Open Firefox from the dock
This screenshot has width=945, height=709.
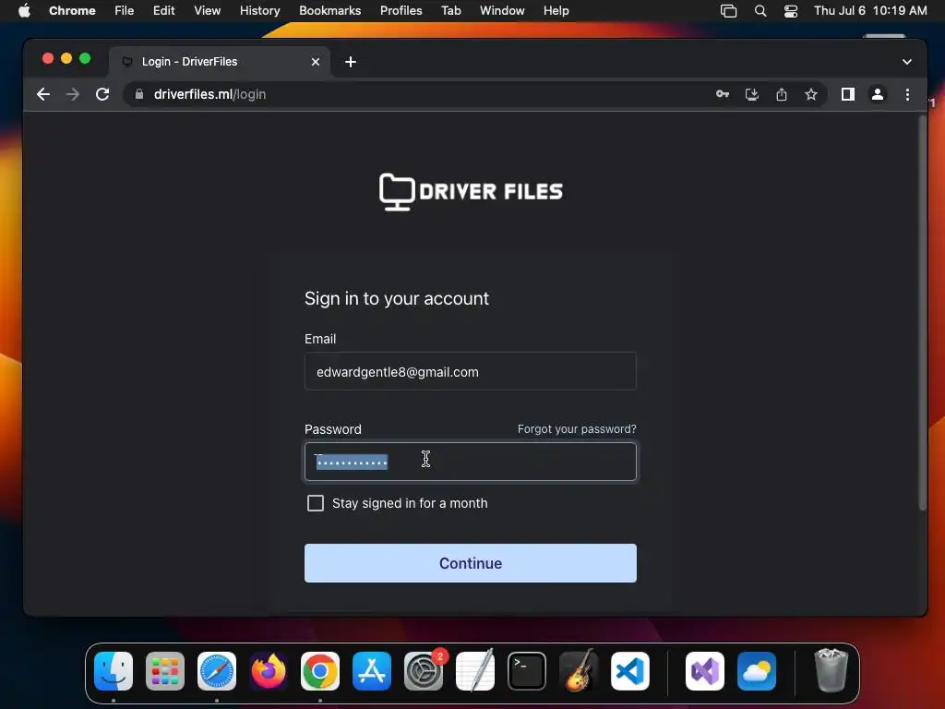point(269,670)
